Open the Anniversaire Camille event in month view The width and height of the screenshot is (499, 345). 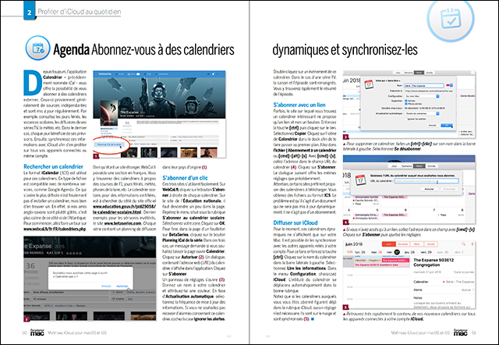[x=366, y=197]
